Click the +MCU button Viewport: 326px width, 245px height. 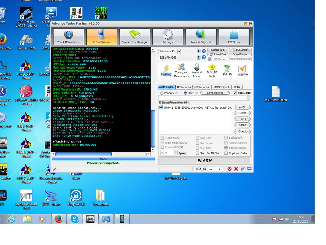pos(242,107)
